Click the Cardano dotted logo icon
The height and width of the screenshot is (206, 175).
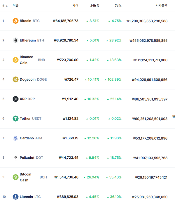15,138
